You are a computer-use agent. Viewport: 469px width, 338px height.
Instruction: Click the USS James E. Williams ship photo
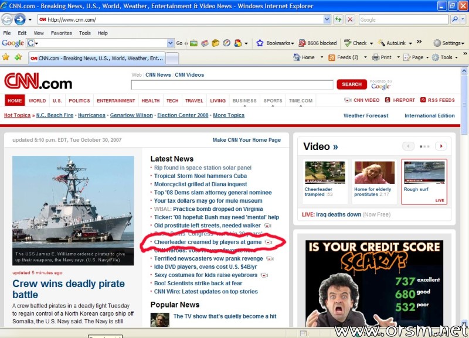coord(73,210)
